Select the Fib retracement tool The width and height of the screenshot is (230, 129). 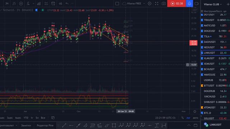(x=93, y=125)
